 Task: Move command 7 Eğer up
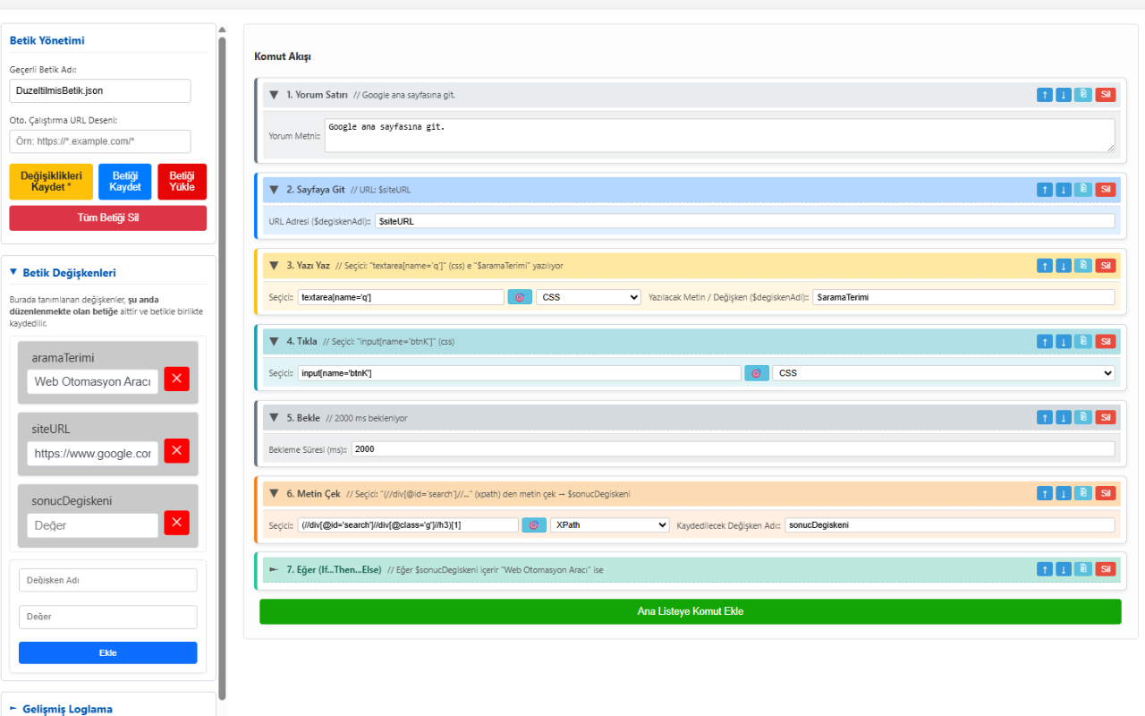point(1045,569)
